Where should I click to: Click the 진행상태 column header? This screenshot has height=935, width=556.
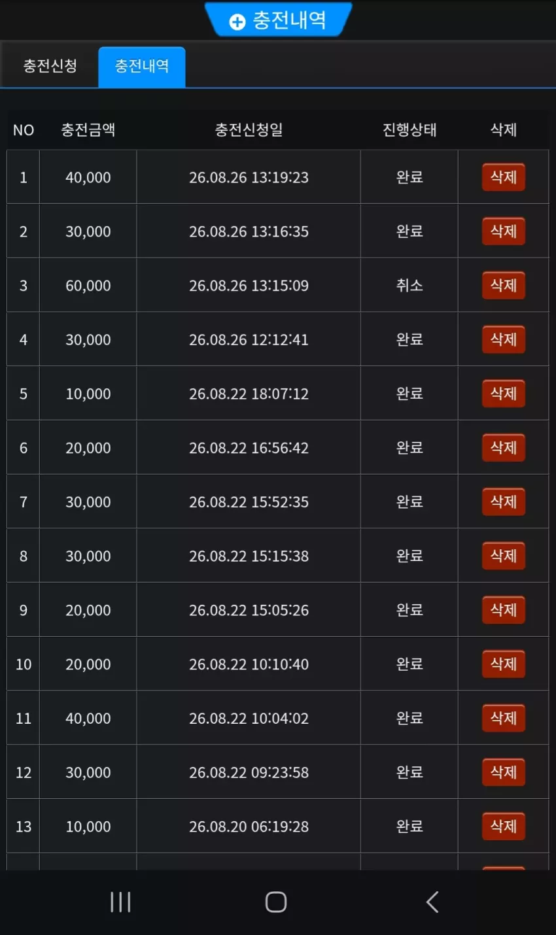[x=409, y=129]
